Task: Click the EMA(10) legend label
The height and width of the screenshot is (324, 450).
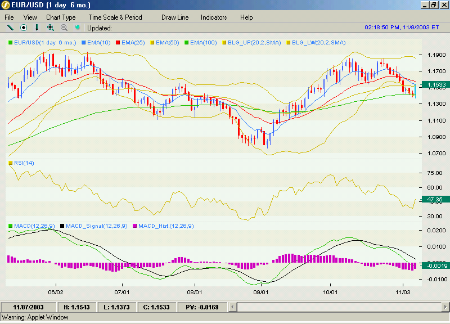Action: (x=99, y=43)
